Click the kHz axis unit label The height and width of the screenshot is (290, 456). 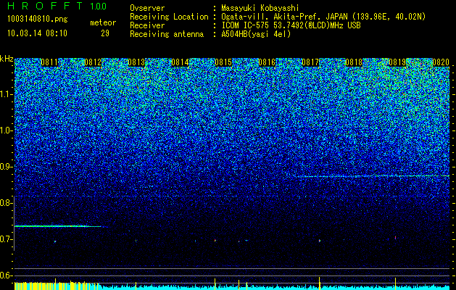7,59
